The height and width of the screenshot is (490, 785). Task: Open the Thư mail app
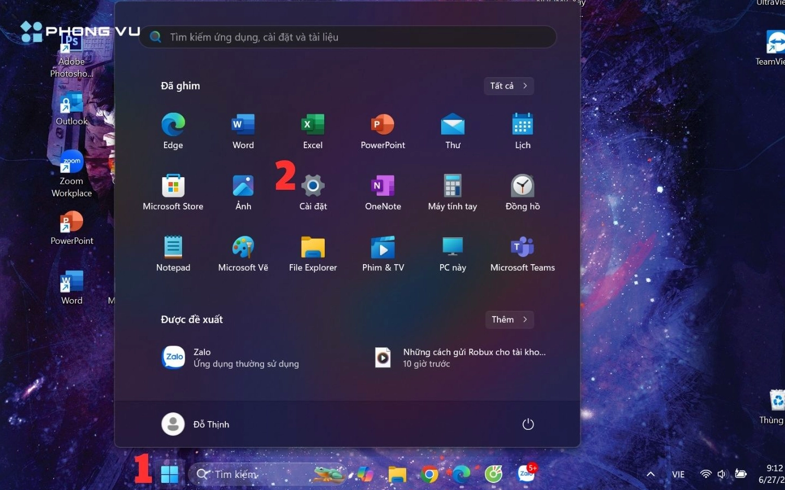tap(452, 130)
